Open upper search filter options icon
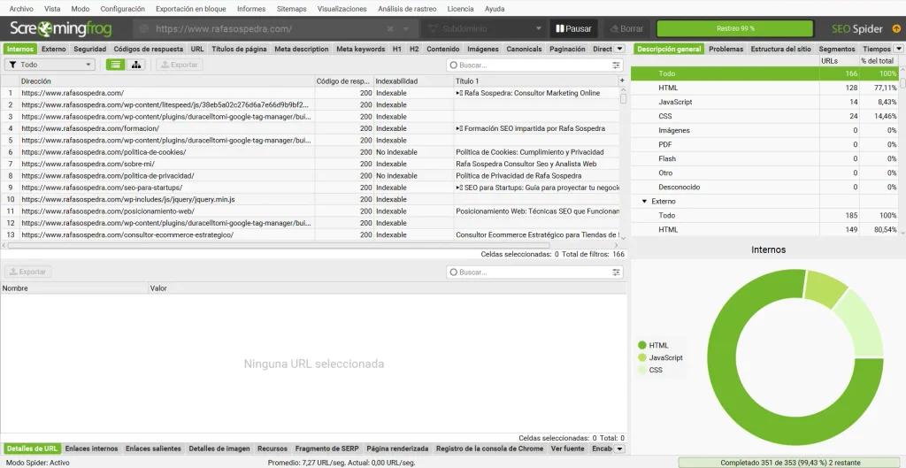The width and height of the screenshot is (906, 468). (x=617, y=65)
